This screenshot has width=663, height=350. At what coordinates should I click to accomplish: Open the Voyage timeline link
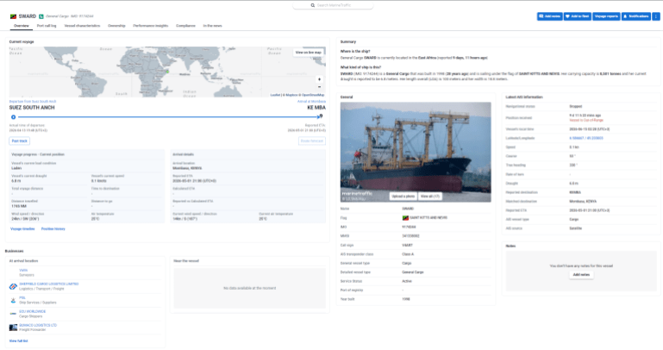(22, 229)
